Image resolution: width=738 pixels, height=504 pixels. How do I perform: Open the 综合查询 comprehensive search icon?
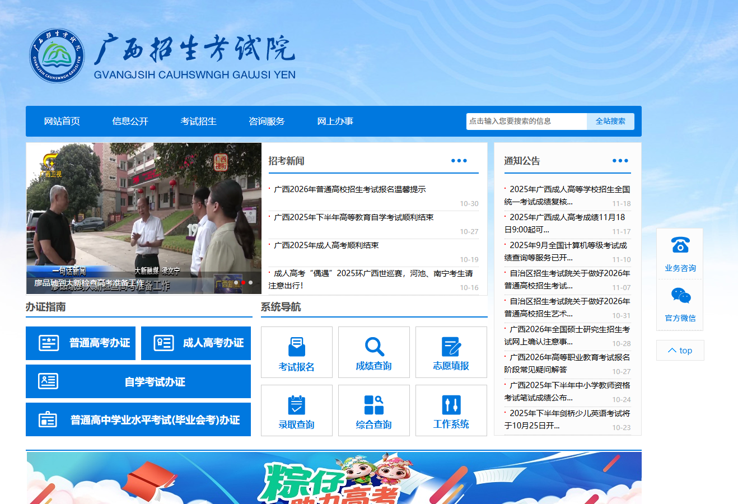[374, 405]
